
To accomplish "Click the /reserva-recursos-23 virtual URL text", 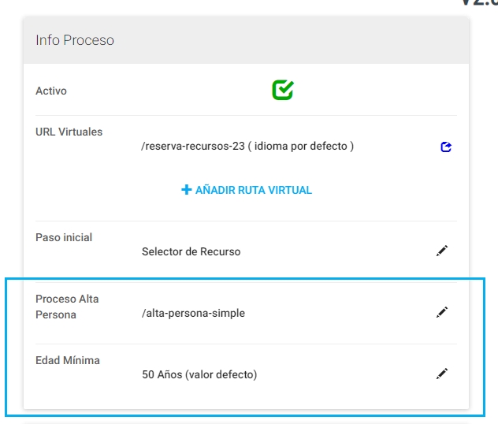I will (x=193, y=146).
